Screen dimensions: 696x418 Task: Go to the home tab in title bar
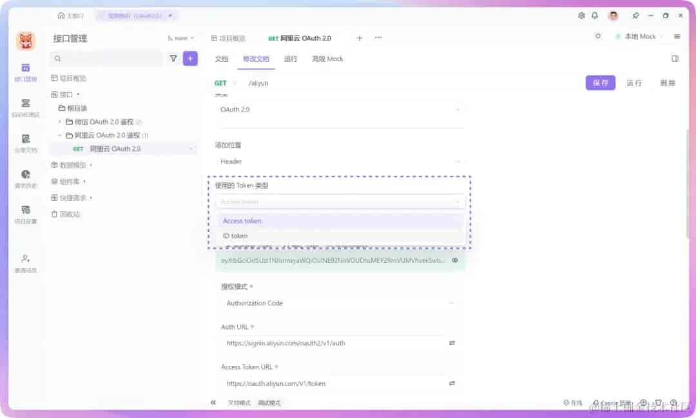tap(70, 15)
